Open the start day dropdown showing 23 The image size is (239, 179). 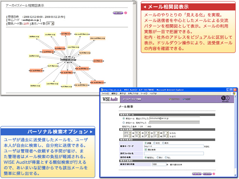pyautogui.click(x=147, y=133)
